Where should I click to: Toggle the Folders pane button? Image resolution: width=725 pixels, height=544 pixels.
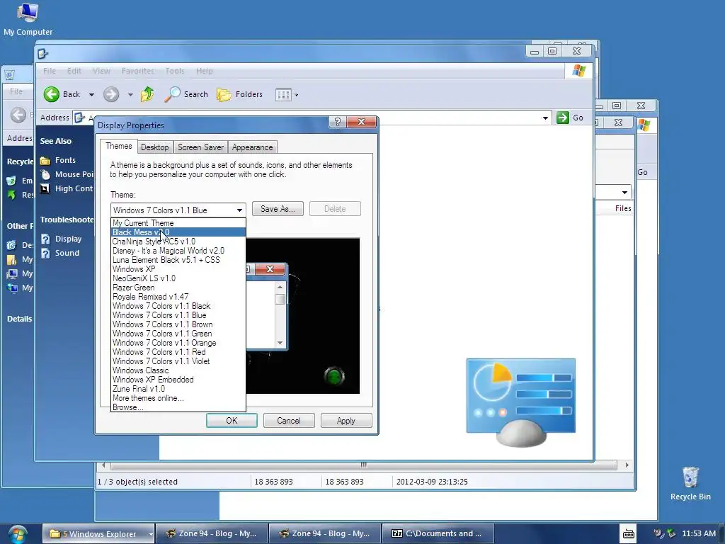coord(240,94)
